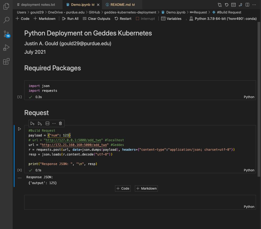
Task: Add a Markdown cell below the output
Action: 146,188
